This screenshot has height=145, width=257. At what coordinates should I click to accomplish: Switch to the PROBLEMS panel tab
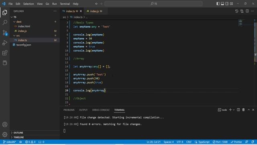tap(69, 110)
